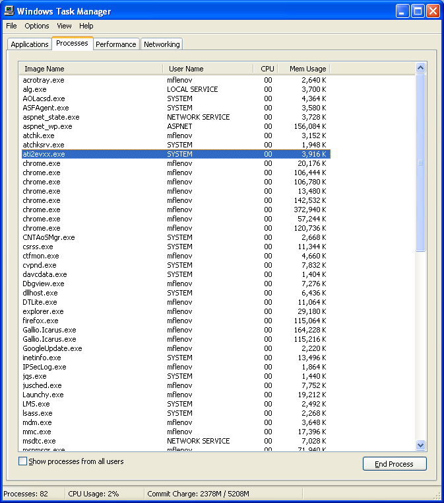Select the acrotray.exe process

coord(175,80)
